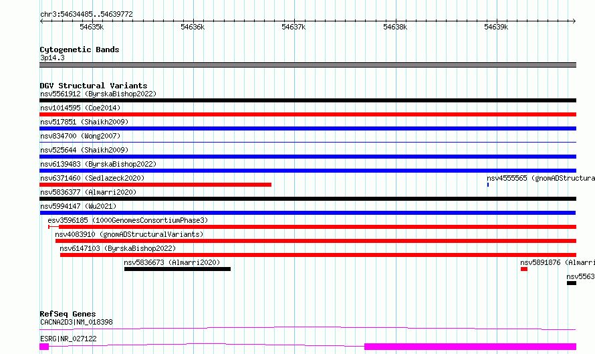Click the 54635k ruler label
Viewport: 595px width, 354px height.
tap(92, 27)
